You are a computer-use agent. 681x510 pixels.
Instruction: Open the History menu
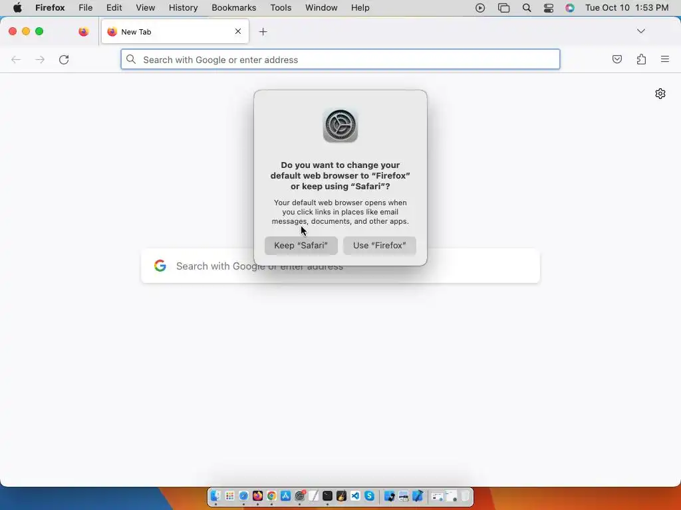[x=184, y=8]
